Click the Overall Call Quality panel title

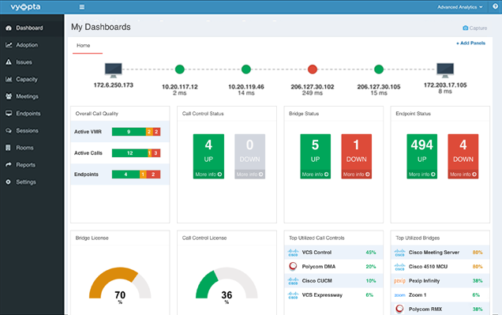coord(96,114)
